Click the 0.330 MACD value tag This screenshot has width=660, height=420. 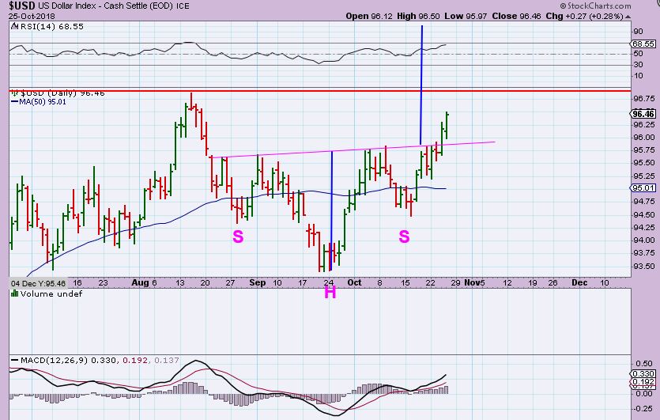[x=644, y=373]
